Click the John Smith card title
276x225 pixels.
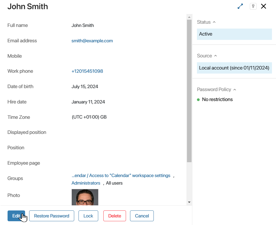click(28, 6)
